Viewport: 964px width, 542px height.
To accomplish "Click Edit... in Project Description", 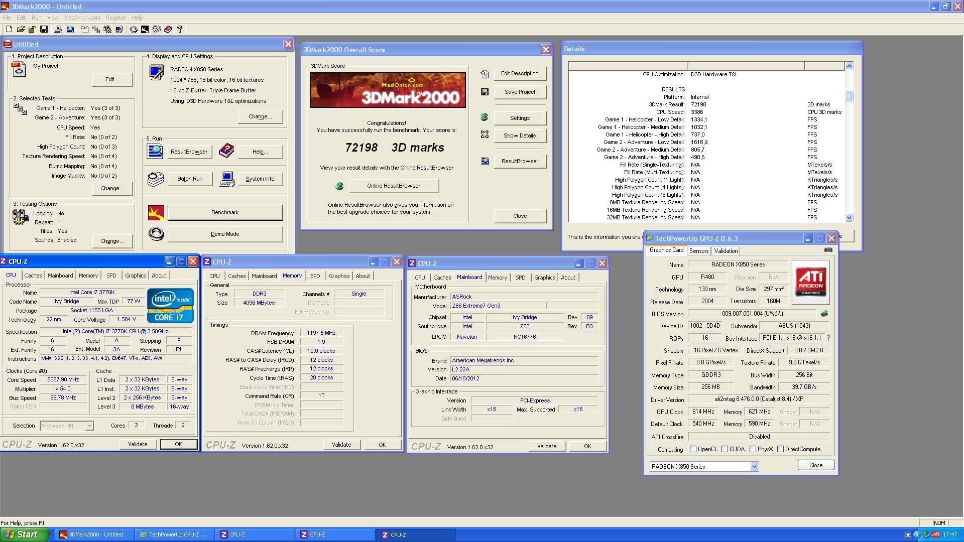I will coord(112,80).
